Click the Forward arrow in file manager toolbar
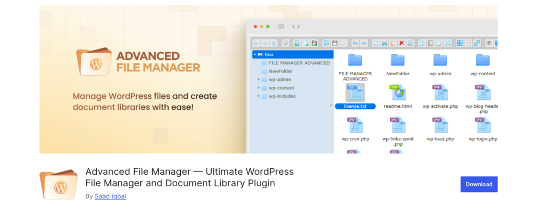Screen dimensions: 538x212 coord(265,43)
